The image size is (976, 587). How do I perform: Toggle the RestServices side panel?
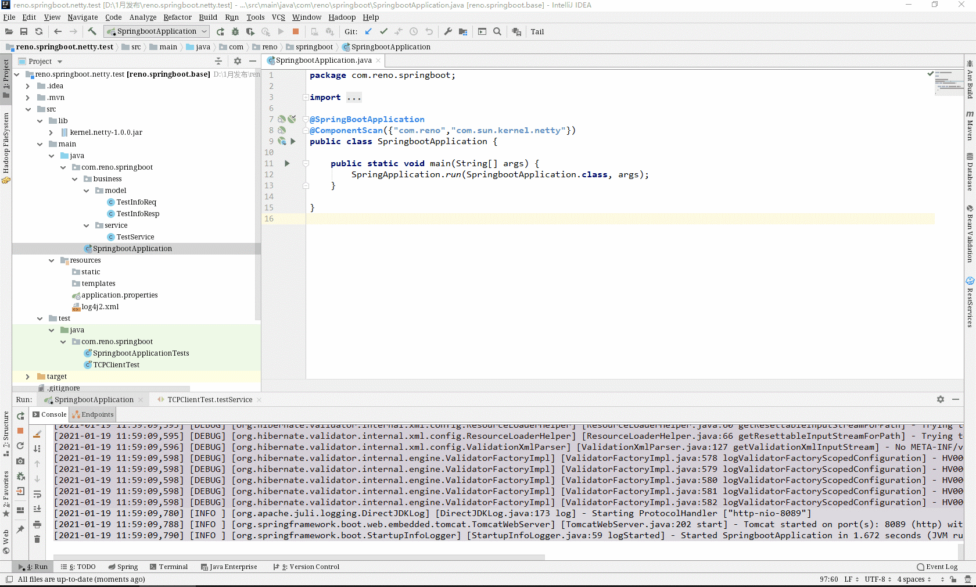pos(970,302)
